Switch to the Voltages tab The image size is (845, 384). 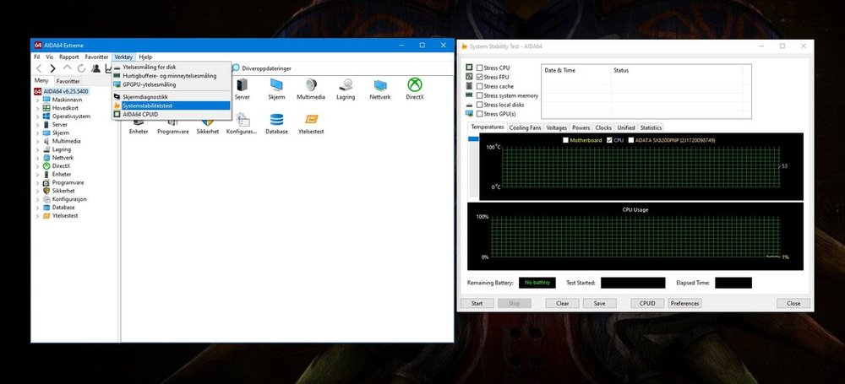(x=556, y=127)
